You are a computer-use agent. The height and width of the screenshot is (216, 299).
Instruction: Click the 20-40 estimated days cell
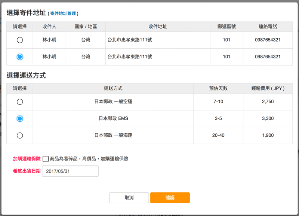pos(218,136)
